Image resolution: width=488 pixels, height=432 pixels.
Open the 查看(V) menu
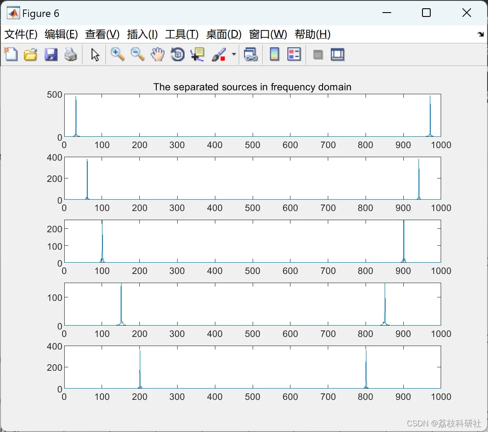point(102,34)
